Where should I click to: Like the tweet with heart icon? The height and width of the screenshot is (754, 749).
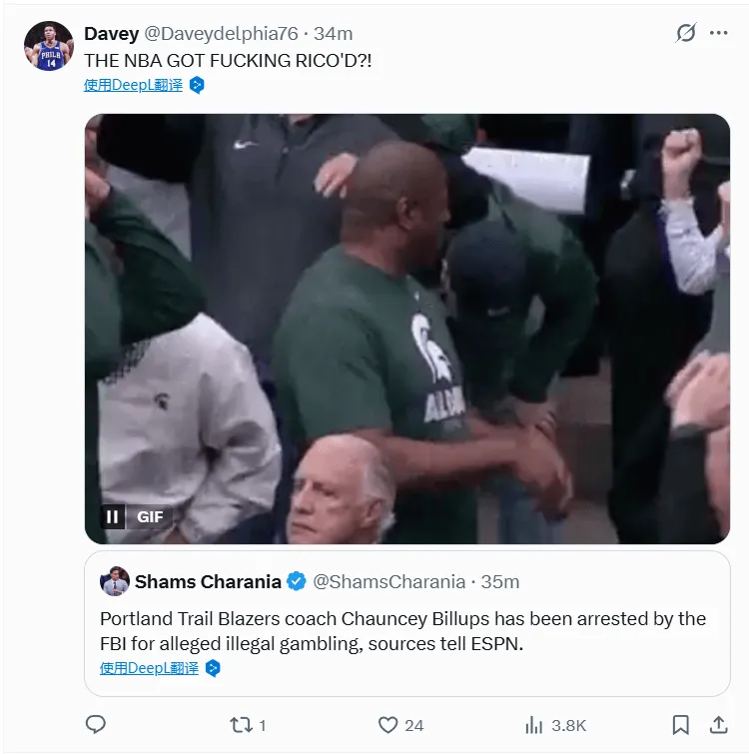click(x=388, y=725)
